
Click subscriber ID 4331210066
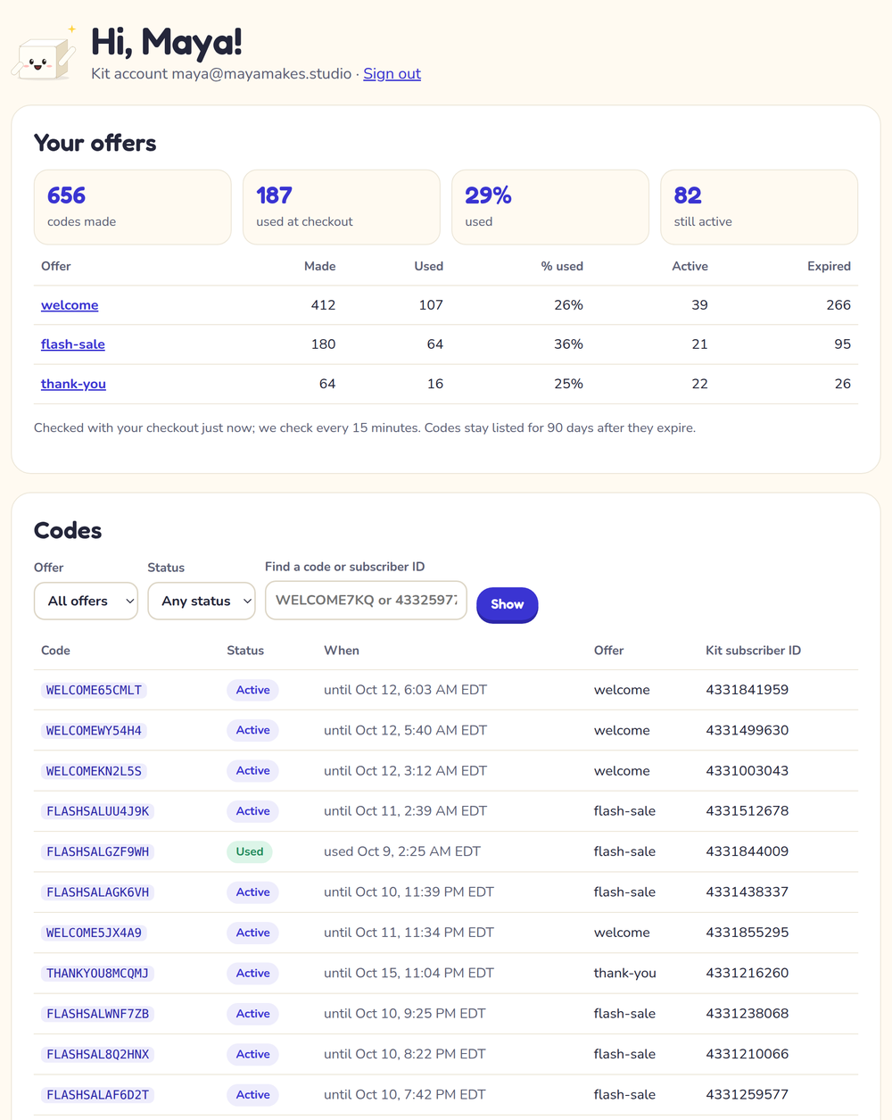point(747,1054)
